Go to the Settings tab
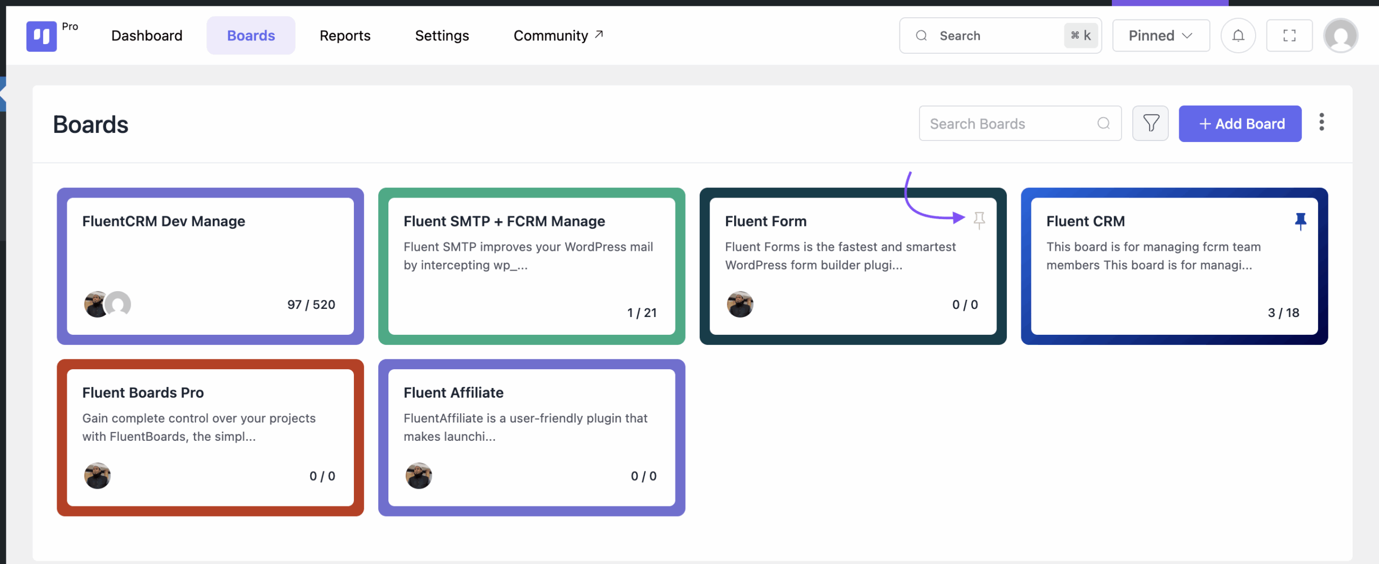 (x=442, y=36)
